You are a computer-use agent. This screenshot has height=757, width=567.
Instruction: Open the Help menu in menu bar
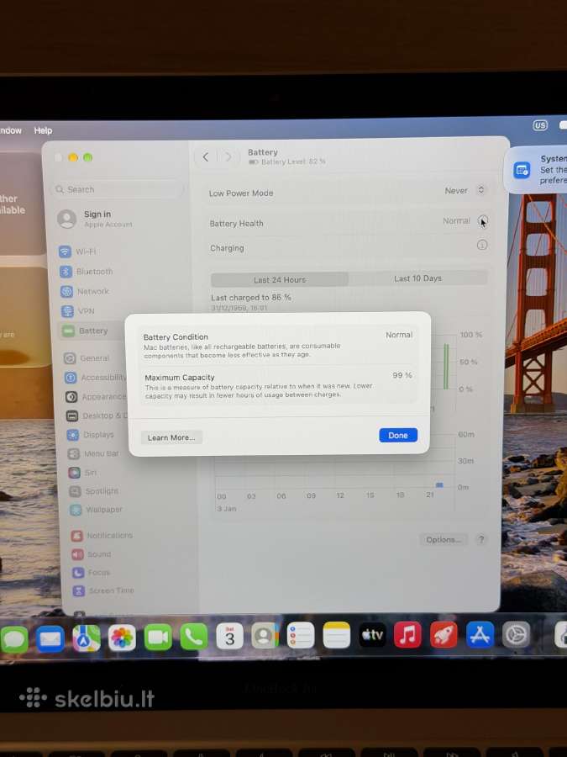click(x=43, y=130)
